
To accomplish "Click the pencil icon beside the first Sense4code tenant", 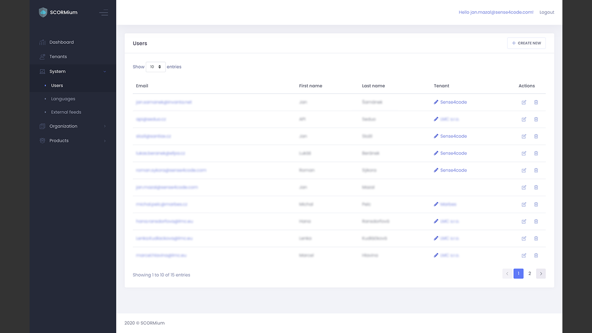I will point(436,102).
